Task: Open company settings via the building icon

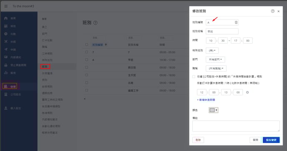Action: point(6,94)
